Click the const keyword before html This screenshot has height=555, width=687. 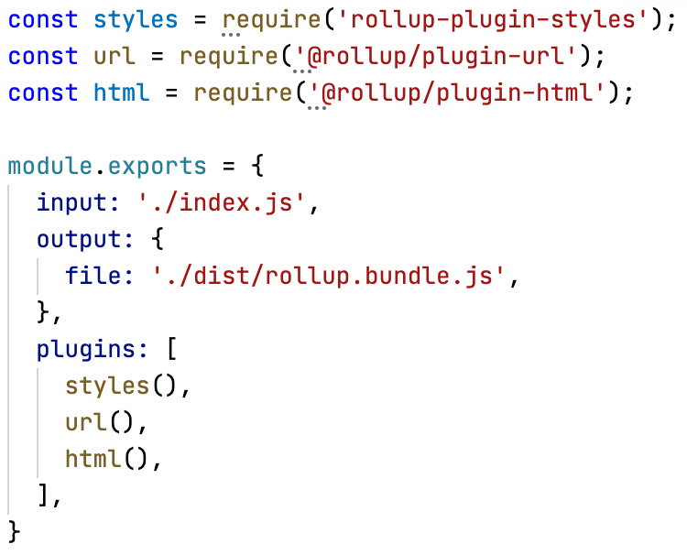click(x=43, y=92)
